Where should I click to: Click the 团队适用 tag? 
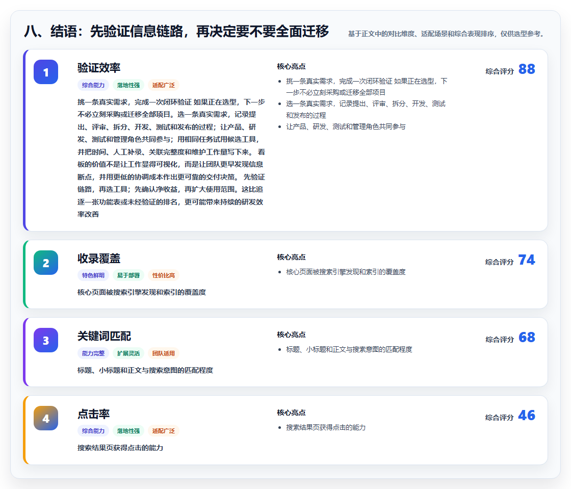pyautogui.click(x=164, y=353)
